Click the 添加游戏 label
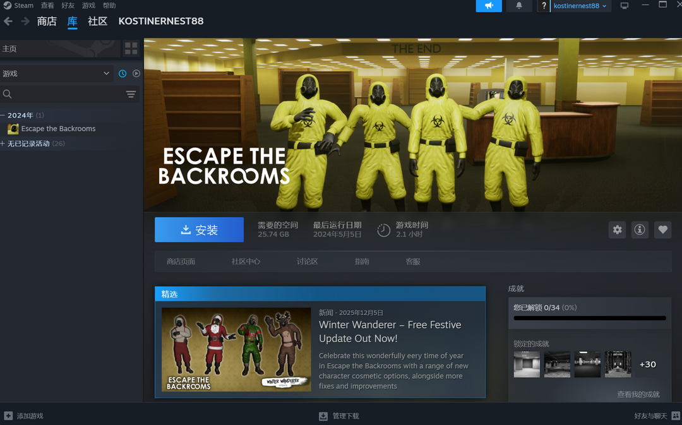This screenshot has width=682, height=425. [x=30, y=416]
